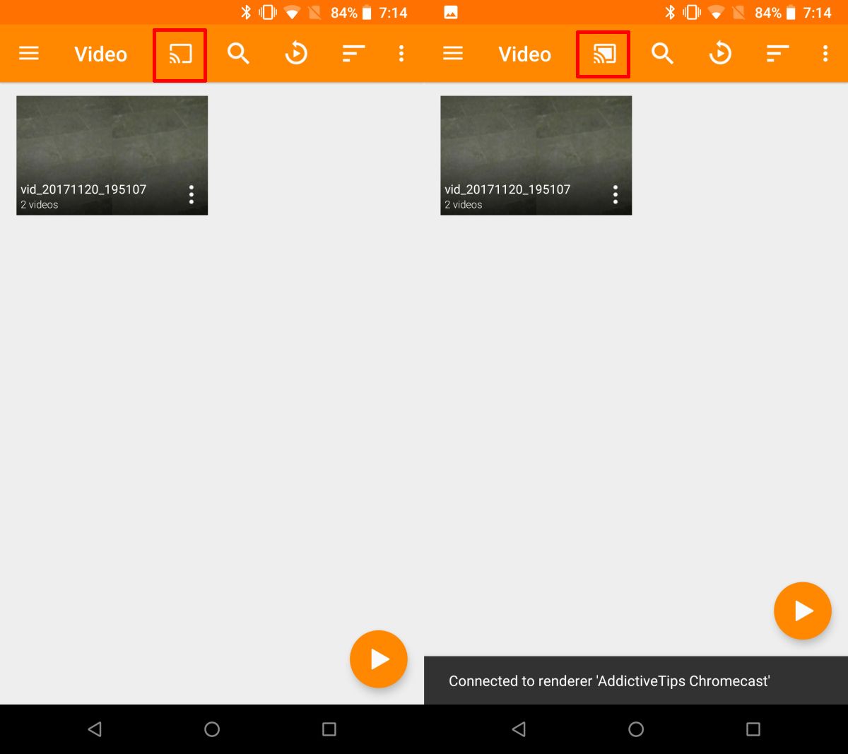Open the cast icon on the right screen
Viewport: 848px width, 754px height.
tap(603, 53)
